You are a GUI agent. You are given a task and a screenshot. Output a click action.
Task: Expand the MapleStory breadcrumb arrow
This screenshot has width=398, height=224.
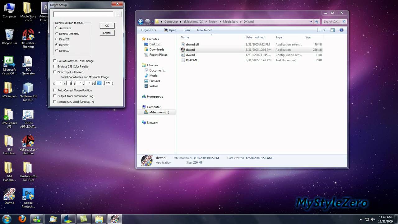click(241, 22)
